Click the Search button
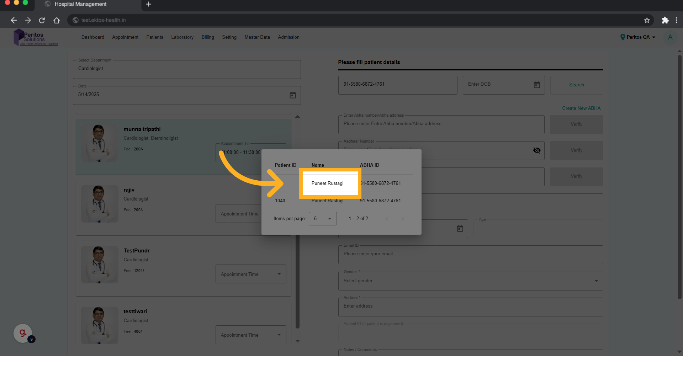The image size is (683, 384). [576, 85]
